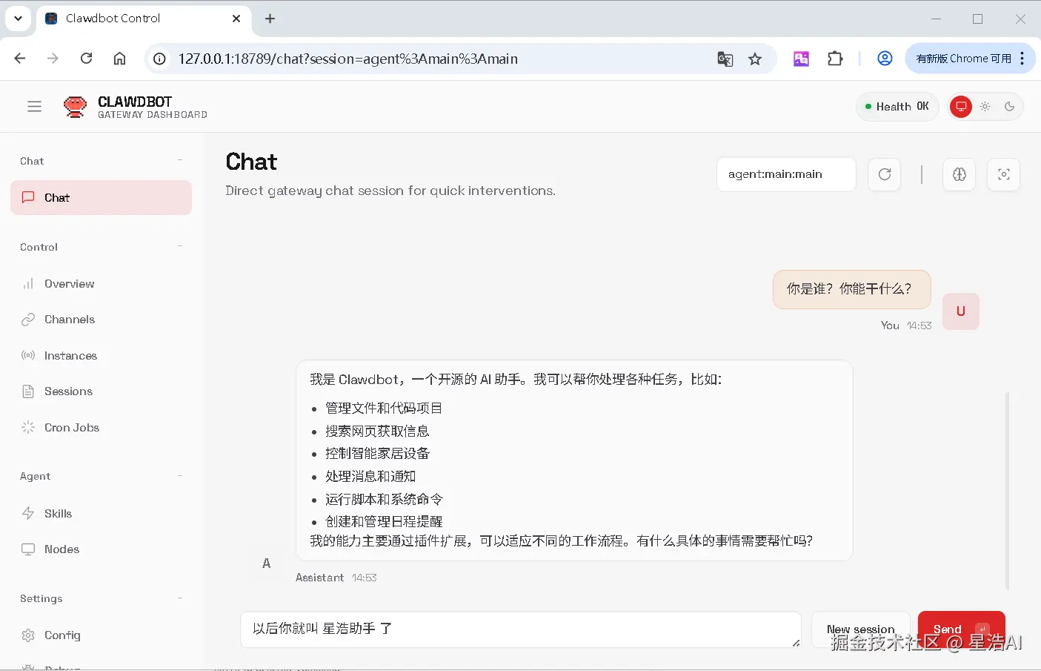Viewport: 1041px width, 671px height.
Task: Open Cron Jobs in the sidebar
Action: [x=101, y=428]
